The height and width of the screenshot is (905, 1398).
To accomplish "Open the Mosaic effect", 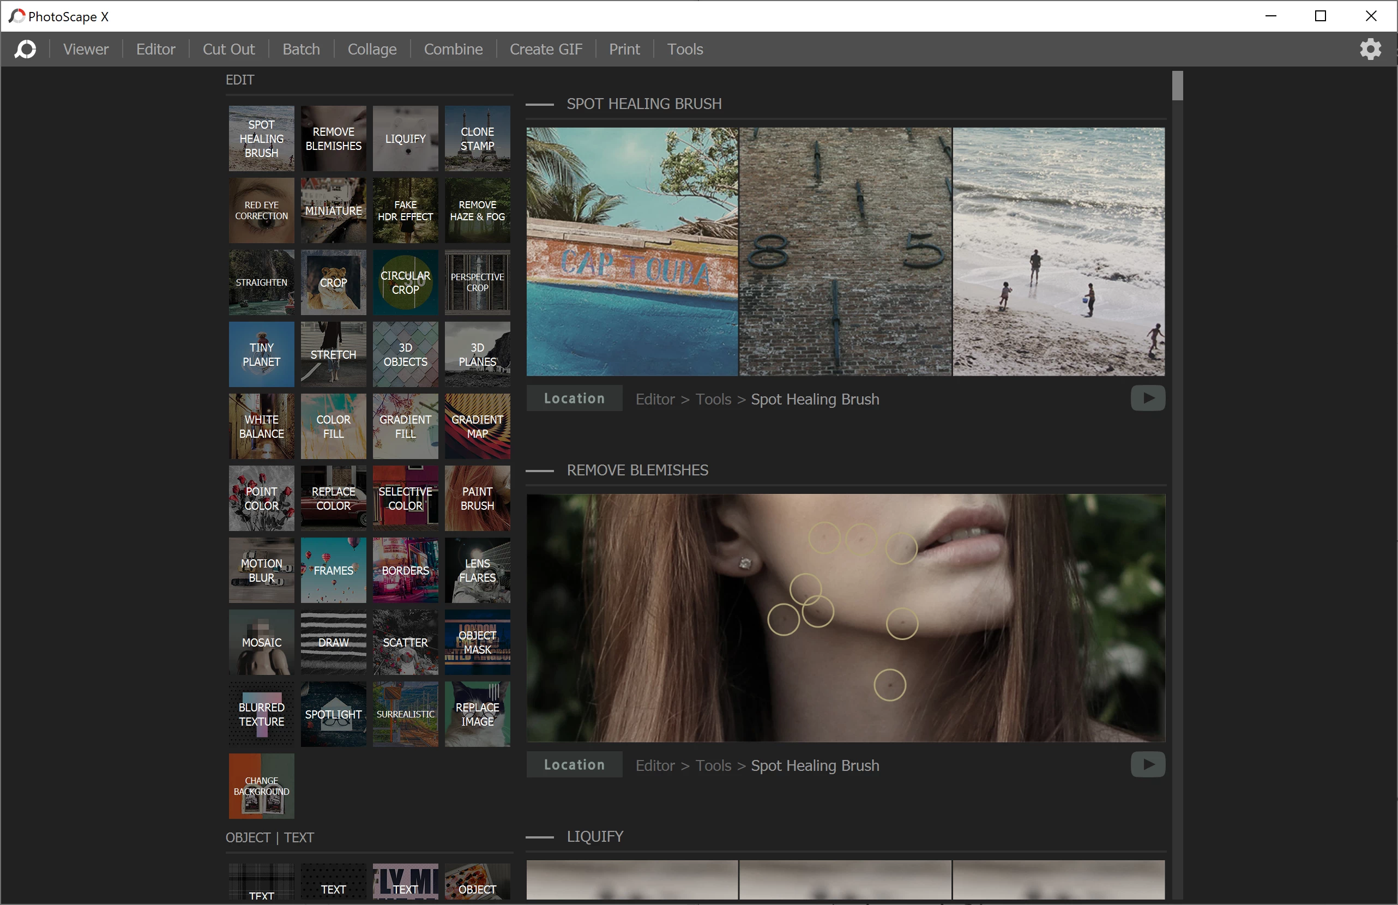I will point(261,642).
